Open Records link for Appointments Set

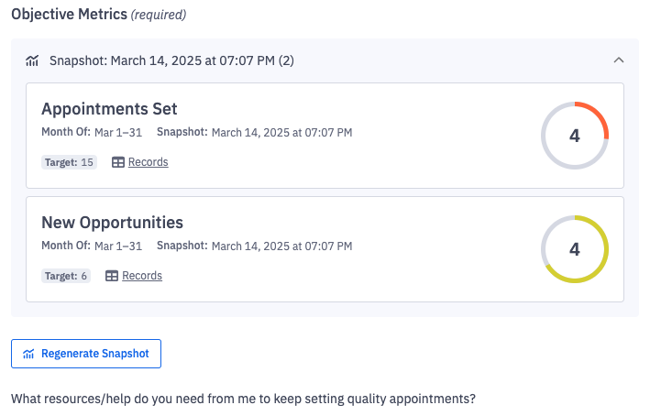click(x=148, y=162)
